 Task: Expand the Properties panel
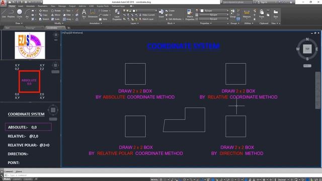pos(206,23)
